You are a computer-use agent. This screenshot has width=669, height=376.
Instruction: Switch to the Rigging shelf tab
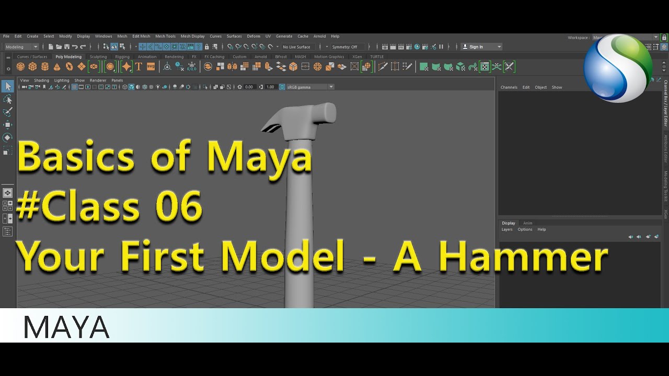[x=122, y=56]
